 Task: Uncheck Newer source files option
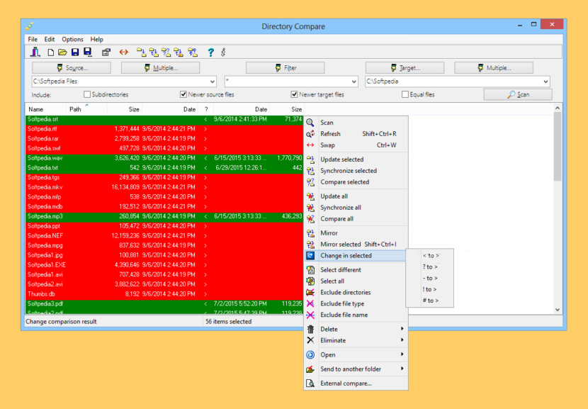(183, 94)
